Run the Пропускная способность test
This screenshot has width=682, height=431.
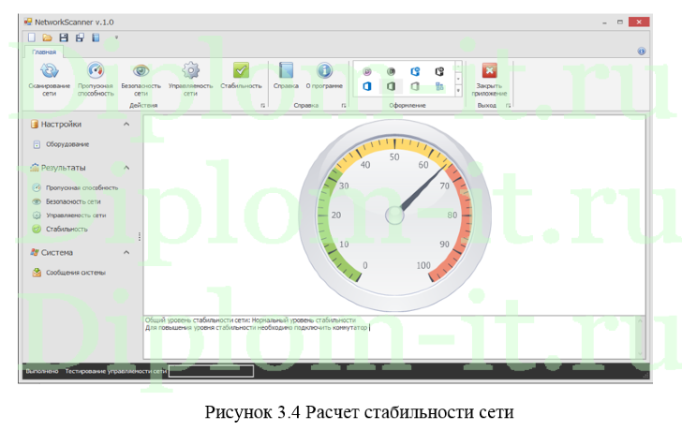[96, 79]
